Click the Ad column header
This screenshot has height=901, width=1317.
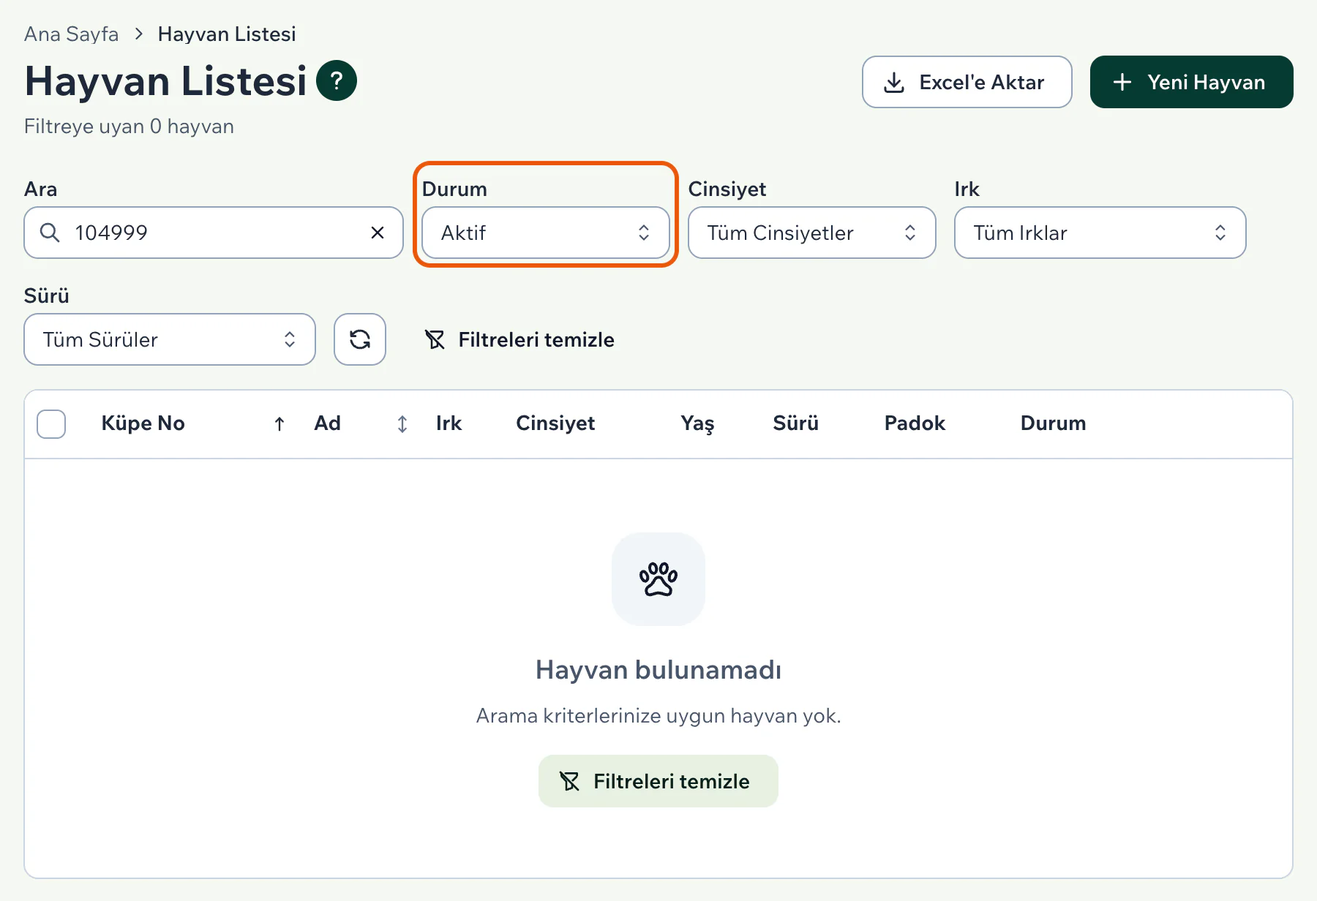pos(327,423)
